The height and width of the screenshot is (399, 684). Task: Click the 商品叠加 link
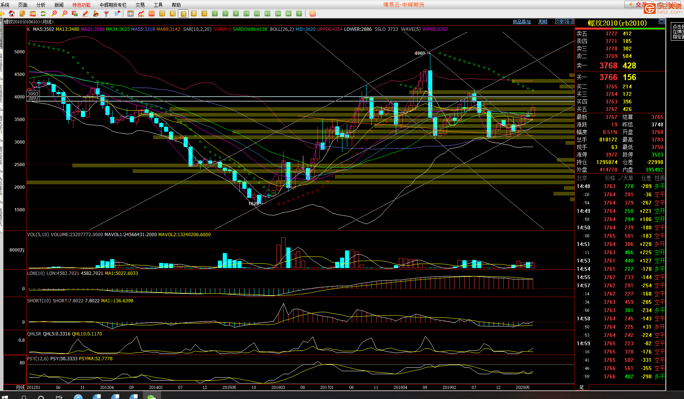click(521, 22)
